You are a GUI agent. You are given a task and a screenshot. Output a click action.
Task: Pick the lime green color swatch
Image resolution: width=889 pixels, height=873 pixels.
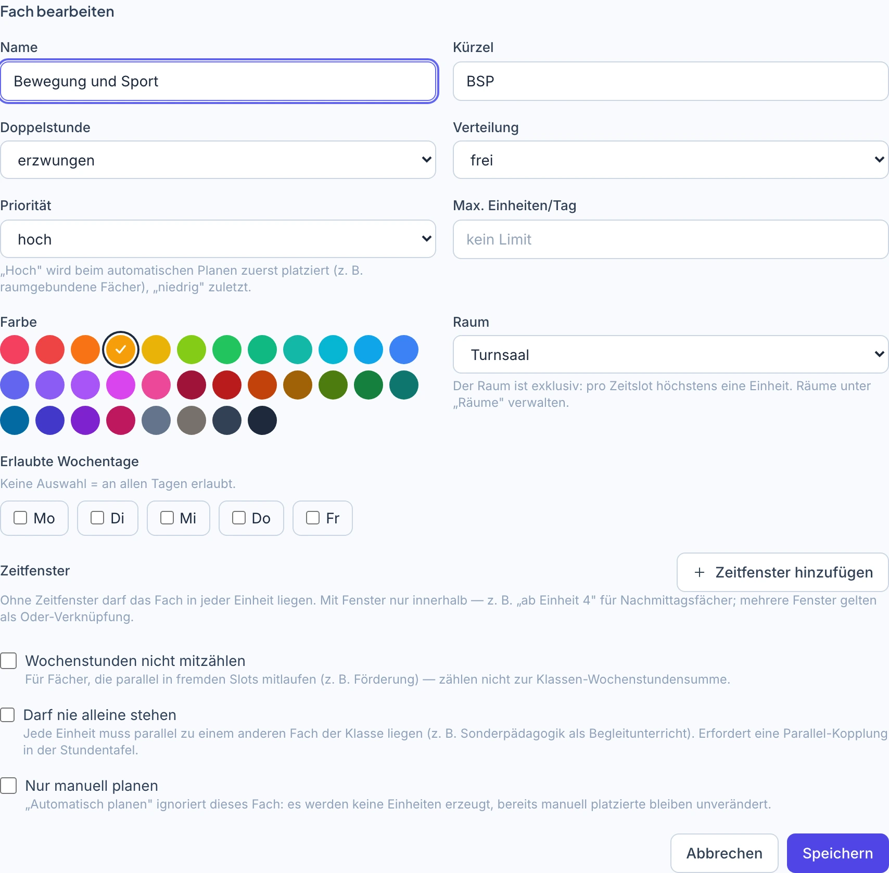(192, 350)
